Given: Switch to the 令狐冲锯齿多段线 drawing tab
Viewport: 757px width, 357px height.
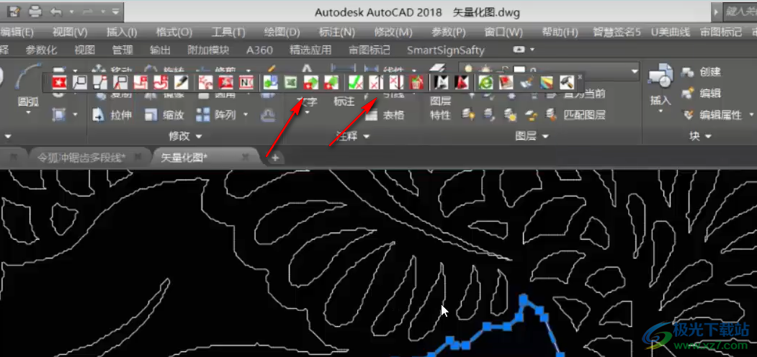Looking at the screenshot, I should click(81, 158).
